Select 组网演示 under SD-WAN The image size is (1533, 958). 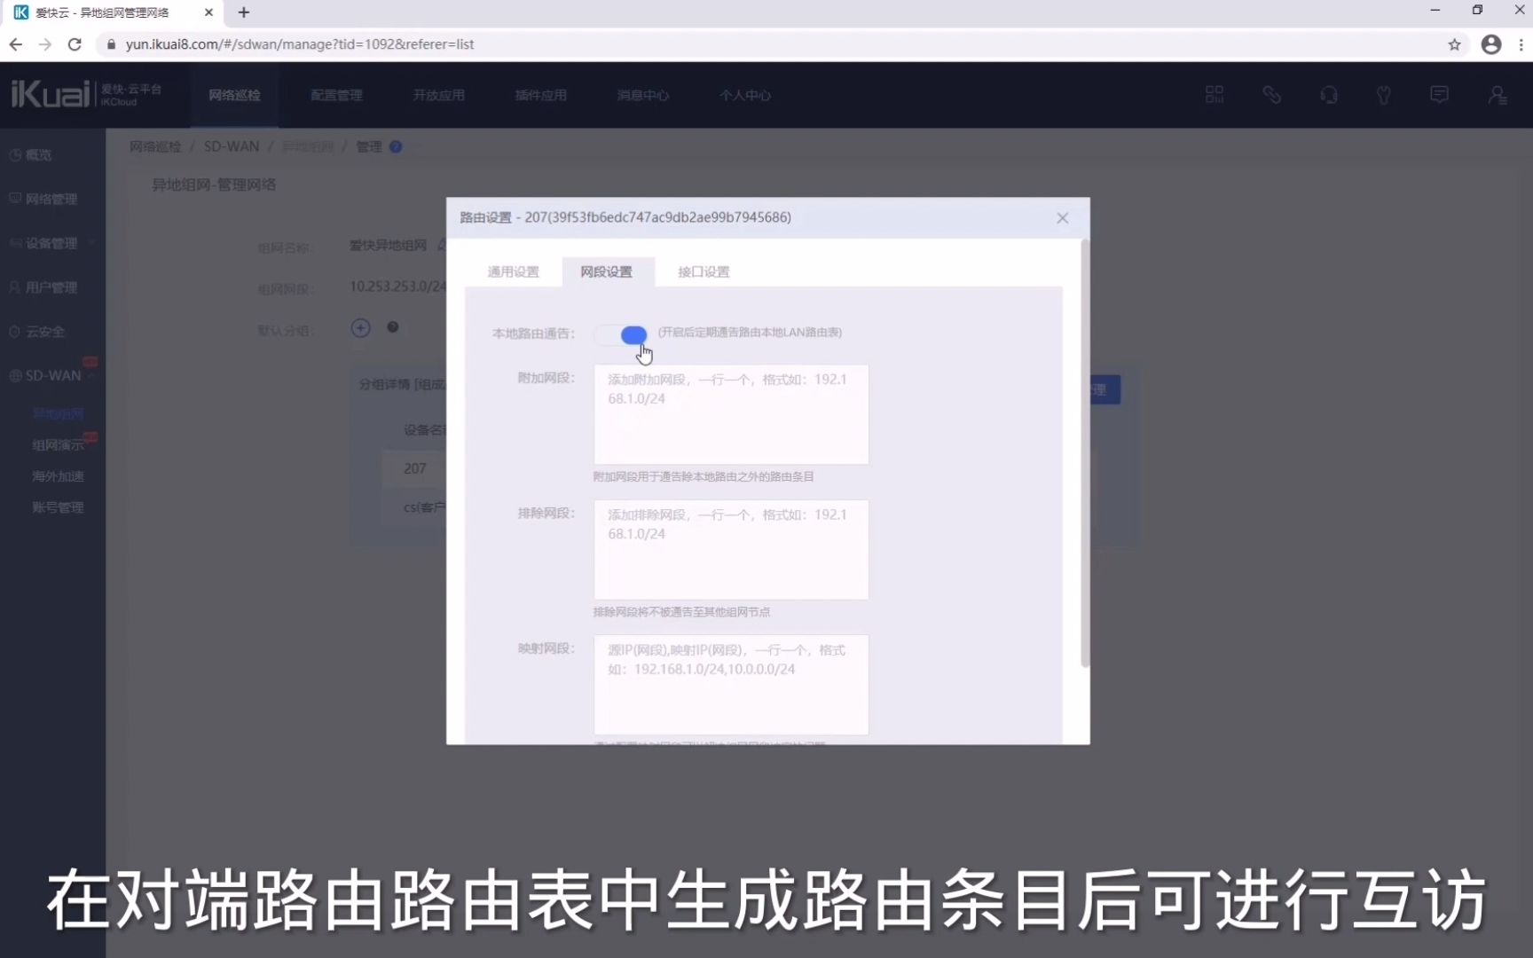tap(58, 445)
